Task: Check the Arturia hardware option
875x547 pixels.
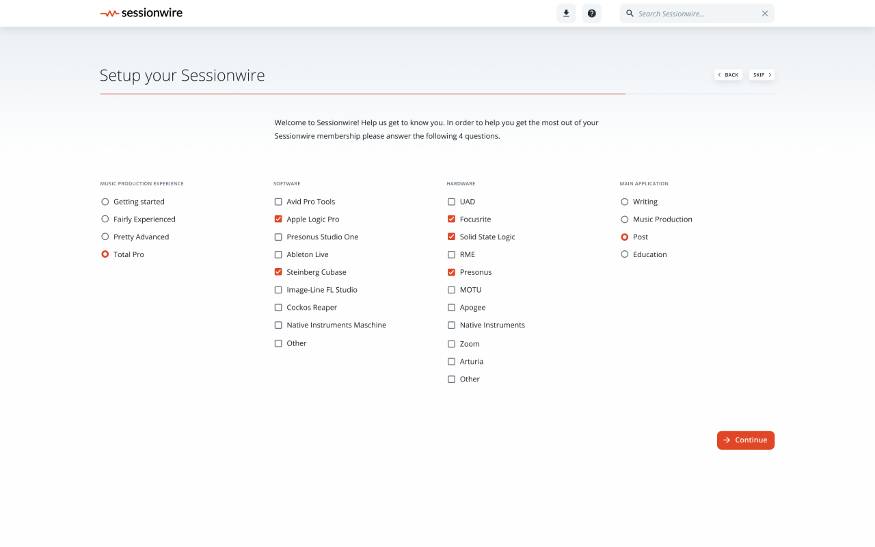Action: (451, 362)
